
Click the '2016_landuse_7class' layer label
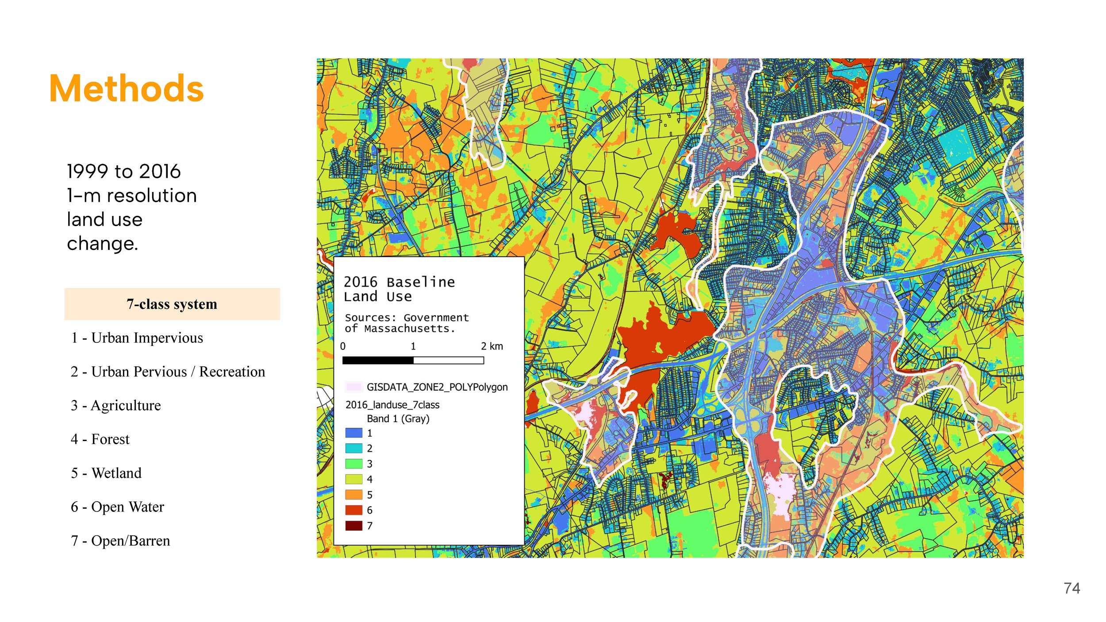tap(392, 405)
